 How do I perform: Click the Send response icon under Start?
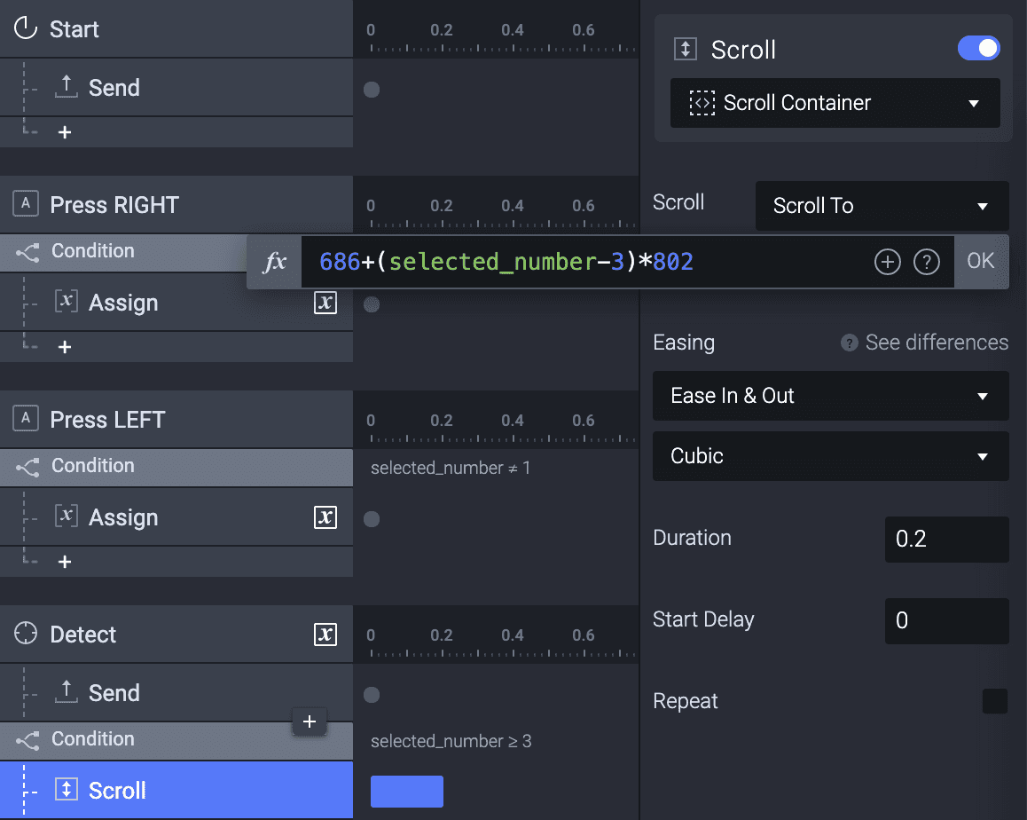(67, 86)
